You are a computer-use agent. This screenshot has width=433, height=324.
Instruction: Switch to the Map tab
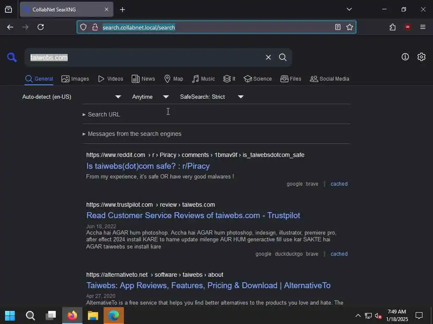coord(173,79)
